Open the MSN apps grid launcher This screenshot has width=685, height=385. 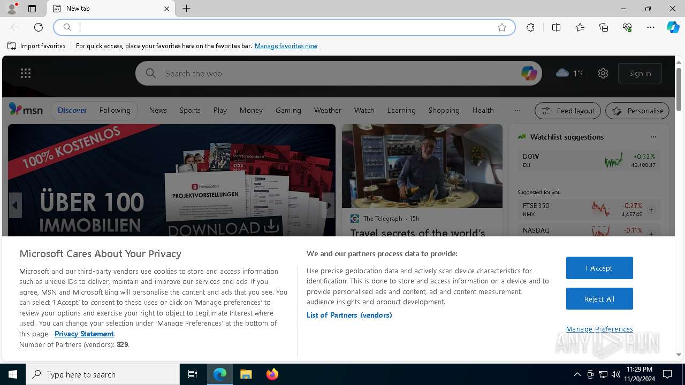pos(26,73)
